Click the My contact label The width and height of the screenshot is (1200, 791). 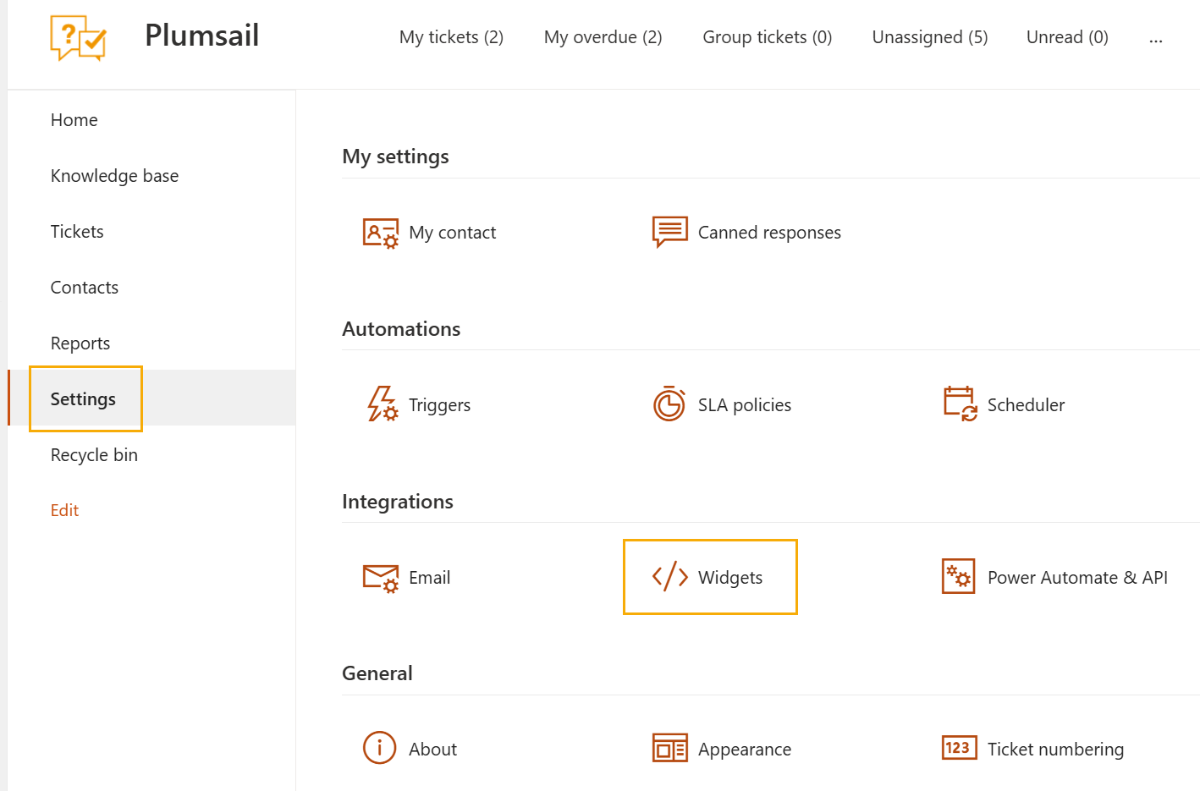click(452, 233)
